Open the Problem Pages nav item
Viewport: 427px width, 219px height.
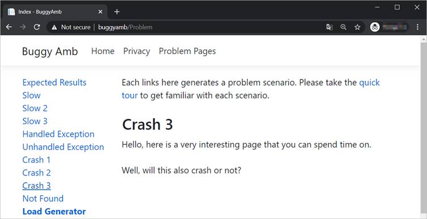(x=187, y=51)
